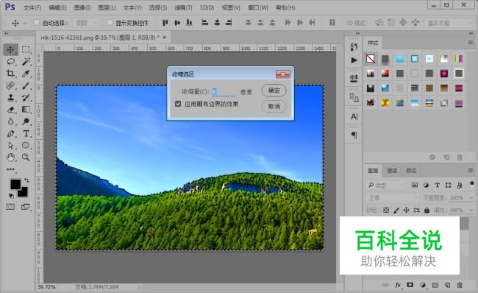
Task: Select the Move tool in toolbox
Action: pos(11,50)
